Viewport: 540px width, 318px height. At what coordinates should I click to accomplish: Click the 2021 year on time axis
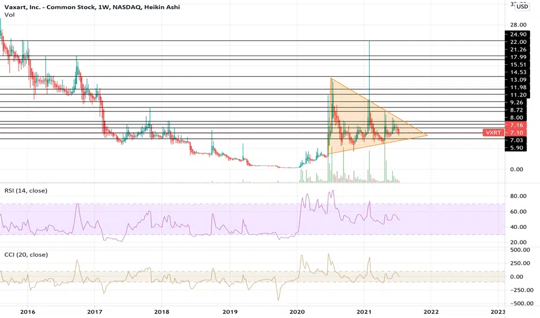pyautogui.click(x=364, y=312)
